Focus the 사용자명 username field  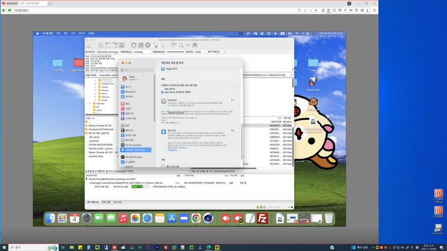point(142,52)
